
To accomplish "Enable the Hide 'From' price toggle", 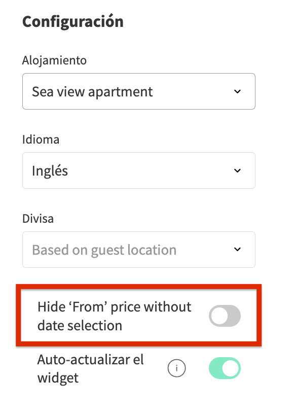I will tap(225, 316).
